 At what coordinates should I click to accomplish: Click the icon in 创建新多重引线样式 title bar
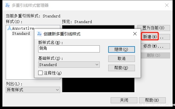[x=40, y=34]
